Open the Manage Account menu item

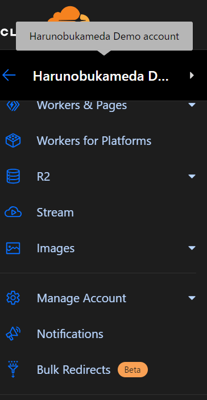pyautogui.click(x=81, y=298)
